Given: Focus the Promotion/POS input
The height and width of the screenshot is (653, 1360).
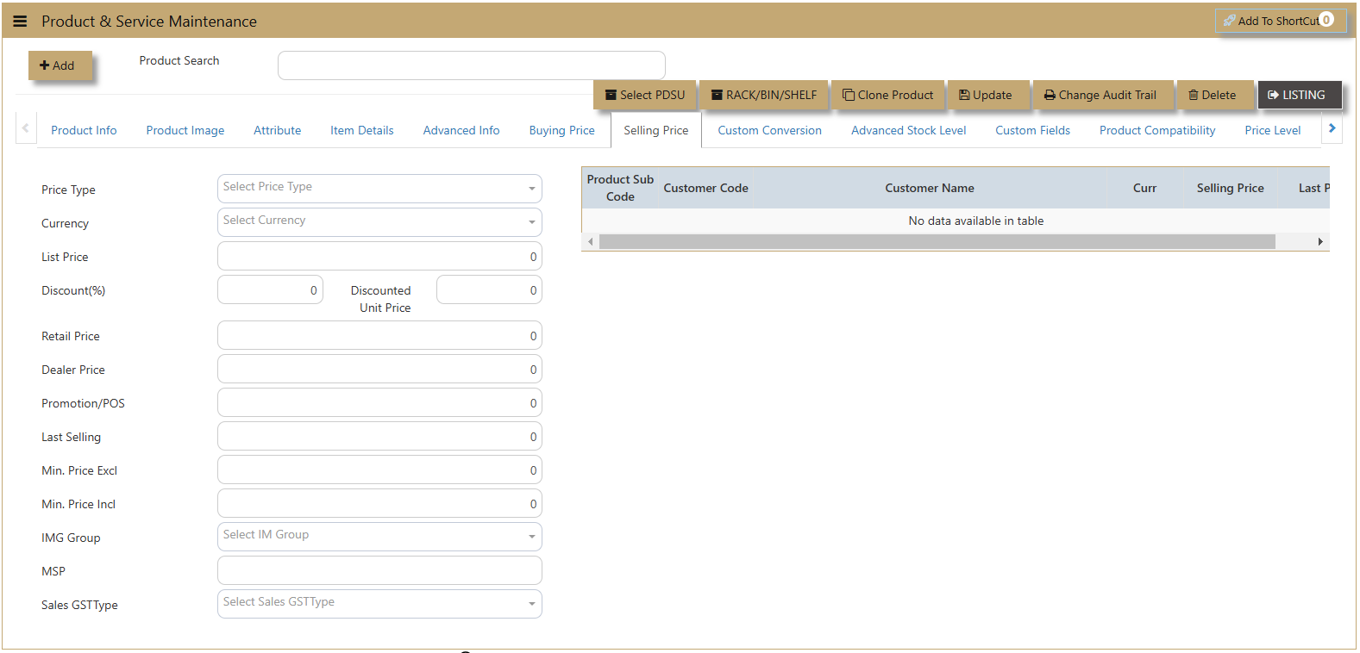Looking at the screenshot, I should [x=379, y=402].
